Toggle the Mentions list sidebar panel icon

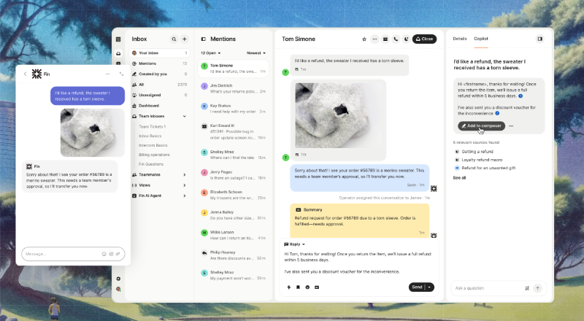[204, 39]
